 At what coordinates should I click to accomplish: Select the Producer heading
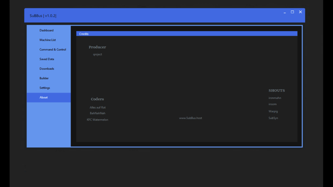click(x=97, y=47)
